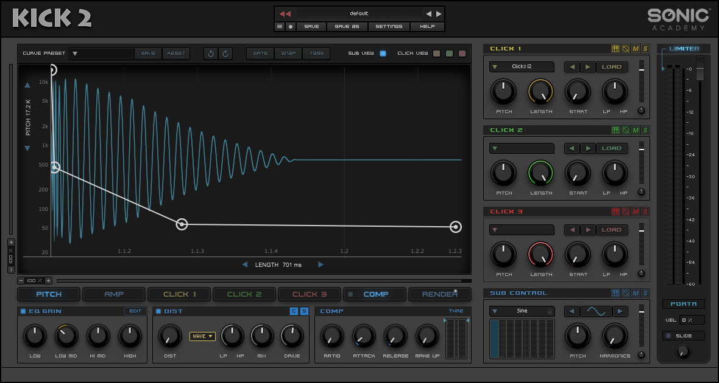
Task: Click the Save As button
Action: [x=347, y=27]
